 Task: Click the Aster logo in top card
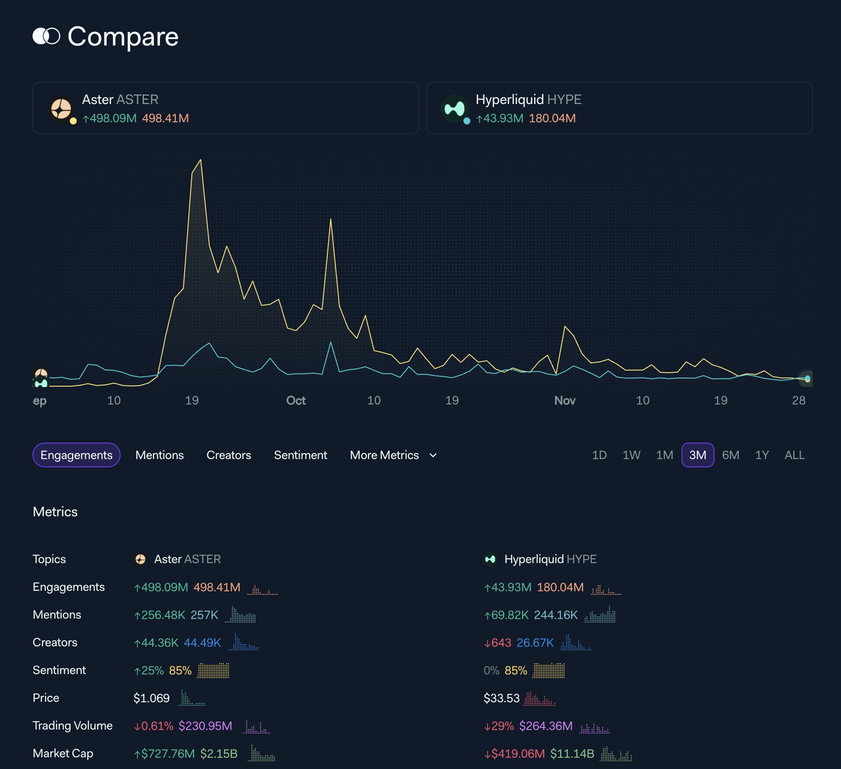pos(61,108)
